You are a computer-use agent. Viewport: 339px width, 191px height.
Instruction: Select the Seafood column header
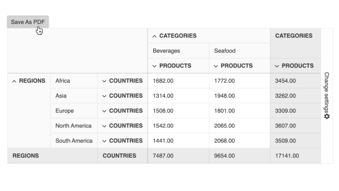tap(225, 51)
